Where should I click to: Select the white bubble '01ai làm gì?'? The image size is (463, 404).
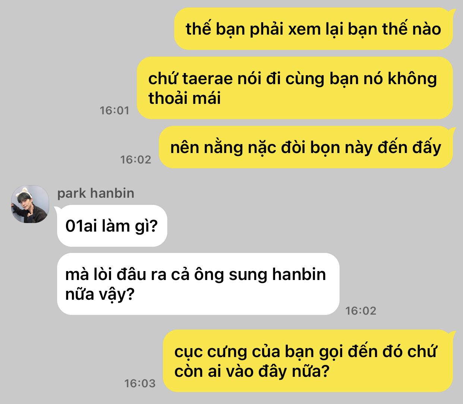(112, 226)
